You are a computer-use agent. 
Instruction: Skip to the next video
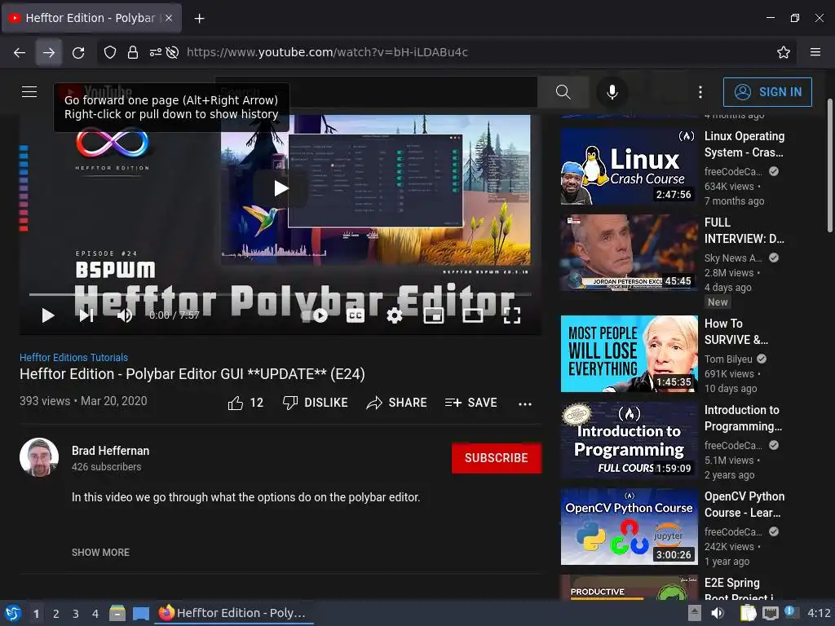[x=86, y=315]
